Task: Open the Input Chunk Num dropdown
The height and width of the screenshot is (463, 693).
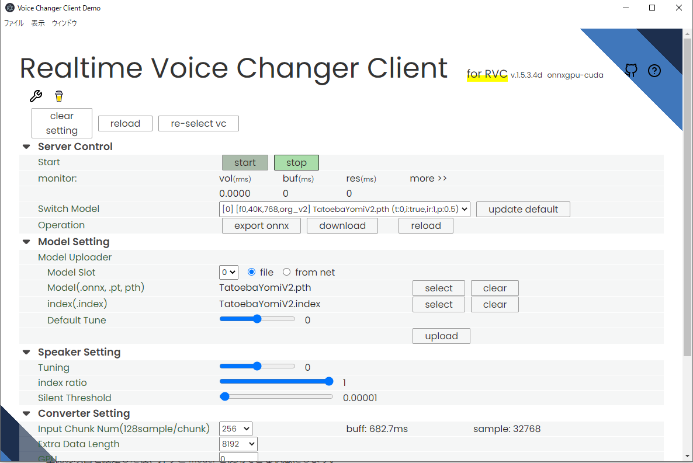Action: pos(235,429)
